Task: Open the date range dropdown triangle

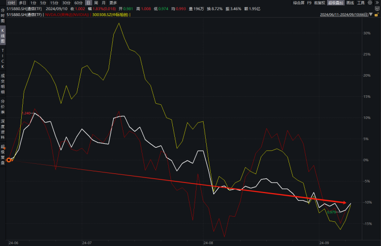Action: 371,15
